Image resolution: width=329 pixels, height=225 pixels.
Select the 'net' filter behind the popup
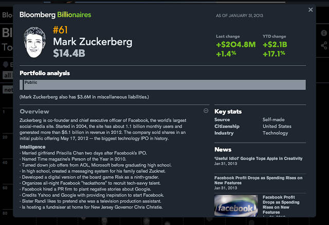click(7, 90)
